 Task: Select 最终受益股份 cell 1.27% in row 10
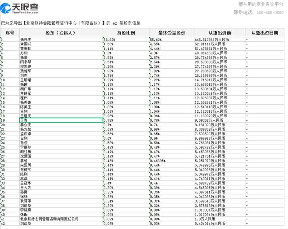[x=171, y=80]
